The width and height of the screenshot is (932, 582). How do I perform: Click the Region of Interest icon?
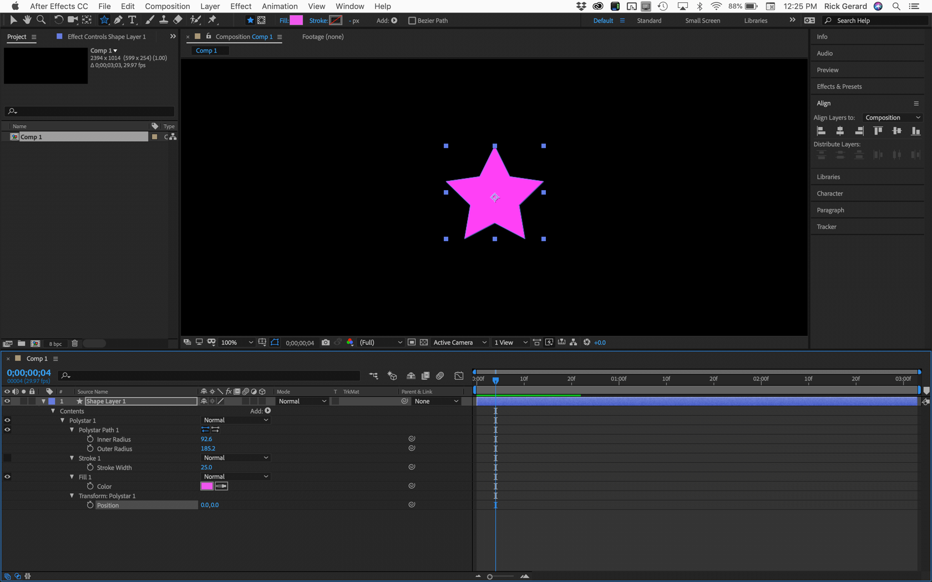tap(412, 343)
